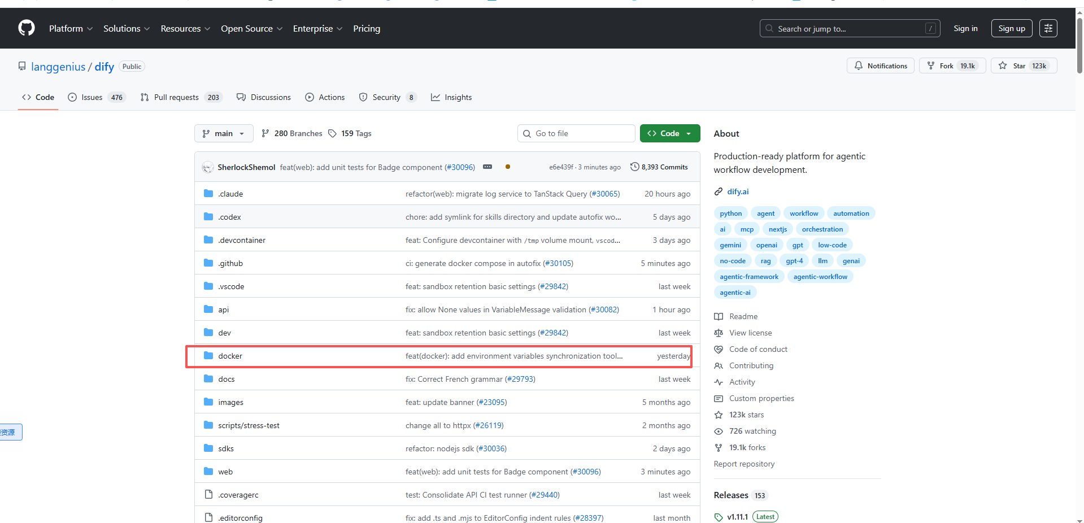The height and width of the screenshot is (523, 1084).
Task: Open the dify.ai website link
Action: coord(738,191)
